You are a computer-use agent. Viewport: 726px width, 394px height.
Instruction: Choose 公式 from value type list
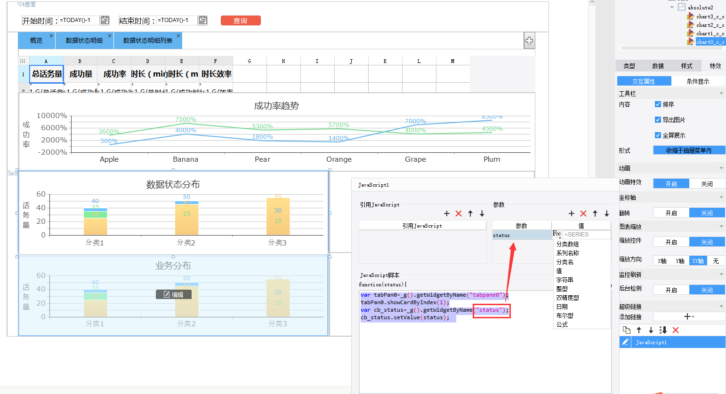tap(562, 324)
